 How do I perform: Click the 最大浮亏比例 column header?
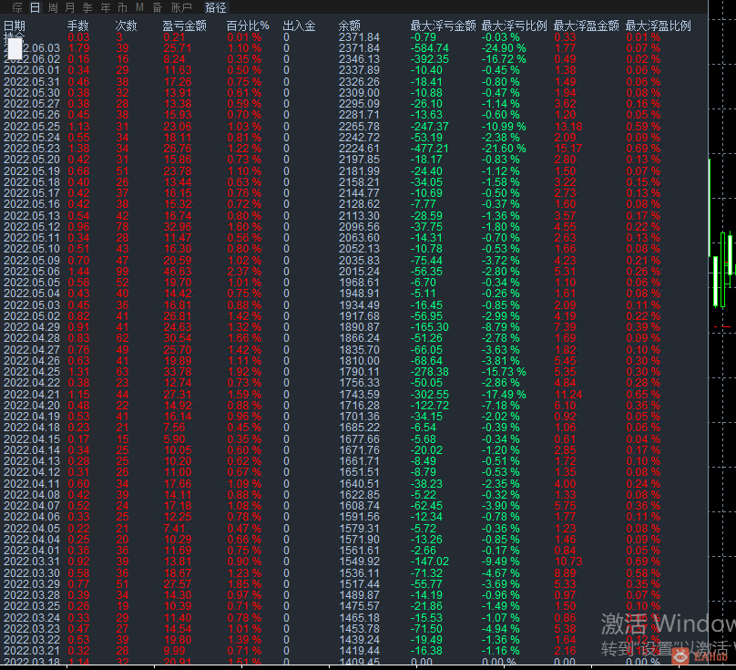pyautogui.click(x=515, y=26)
